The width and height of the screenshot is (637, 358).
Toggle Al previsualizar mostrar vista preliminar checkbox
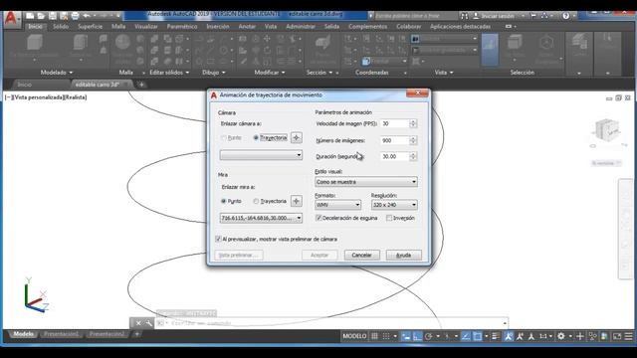click(218, 239)
